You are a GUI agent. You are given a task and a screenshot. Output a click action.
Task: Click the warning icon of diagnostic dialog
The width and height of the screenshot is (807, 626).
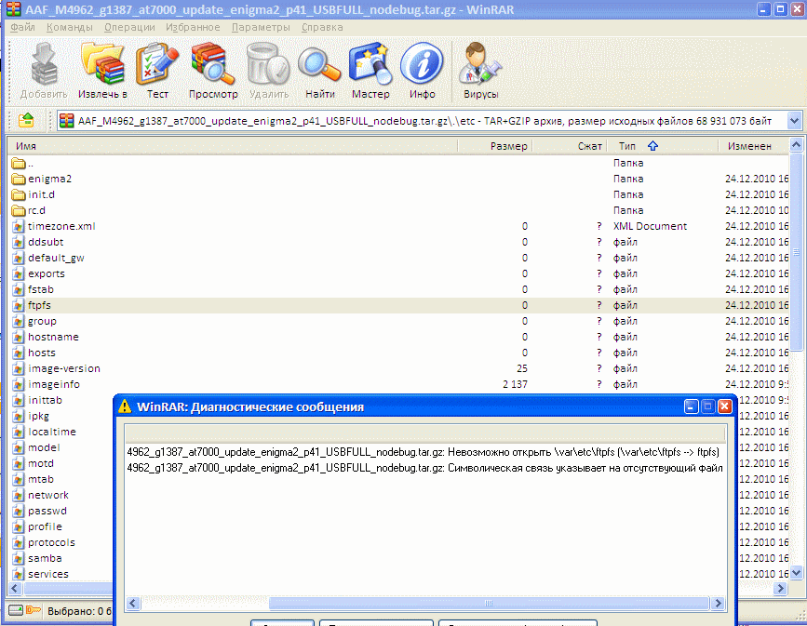tap(125, 406)
